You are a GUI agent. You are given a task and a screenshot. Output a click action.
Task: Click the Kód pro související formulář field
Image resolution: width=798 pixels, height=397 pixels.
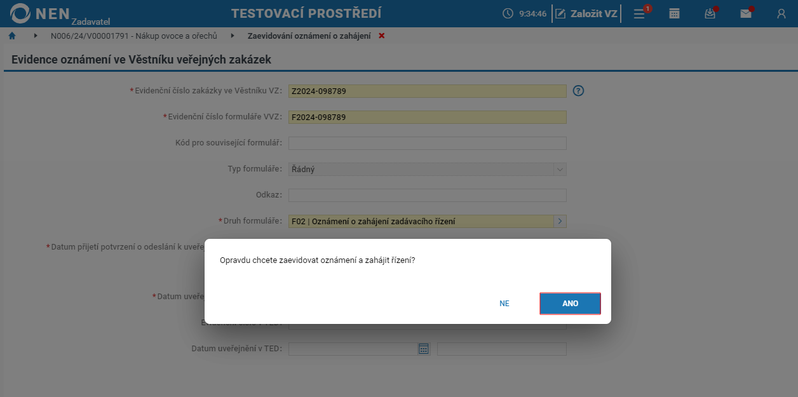428,143
